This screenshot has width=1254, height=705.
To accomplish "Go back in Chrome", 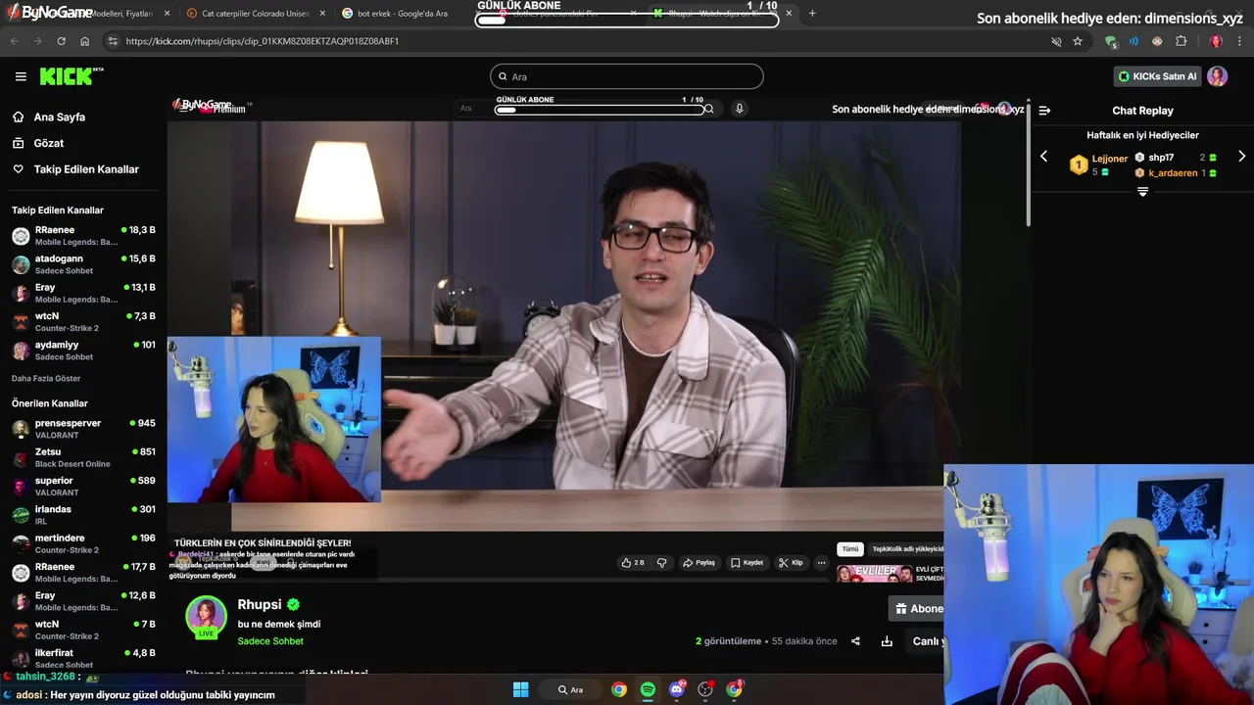I will pos(14,41).
